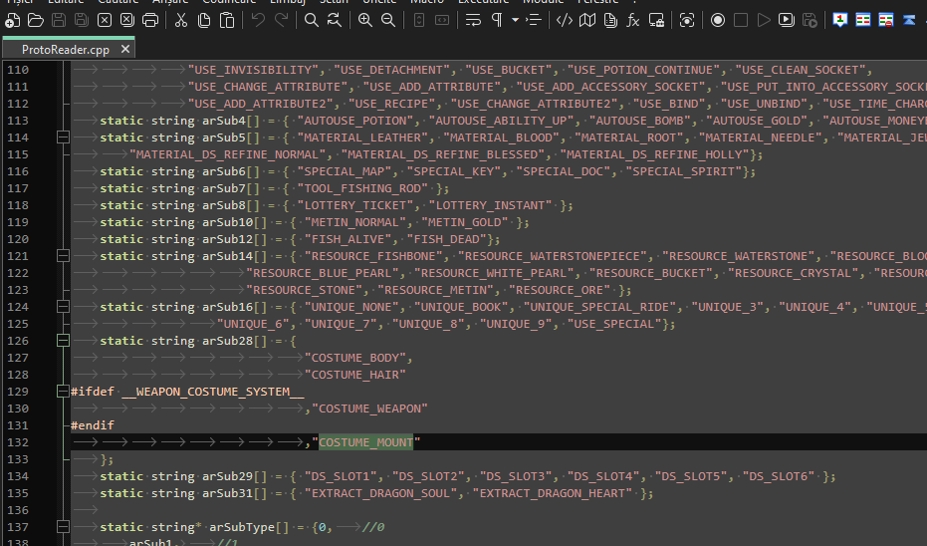The height and width of the screenshot is (546, 927).
Task: Print the document using the printer icon
Action: (x=150, y=21)
